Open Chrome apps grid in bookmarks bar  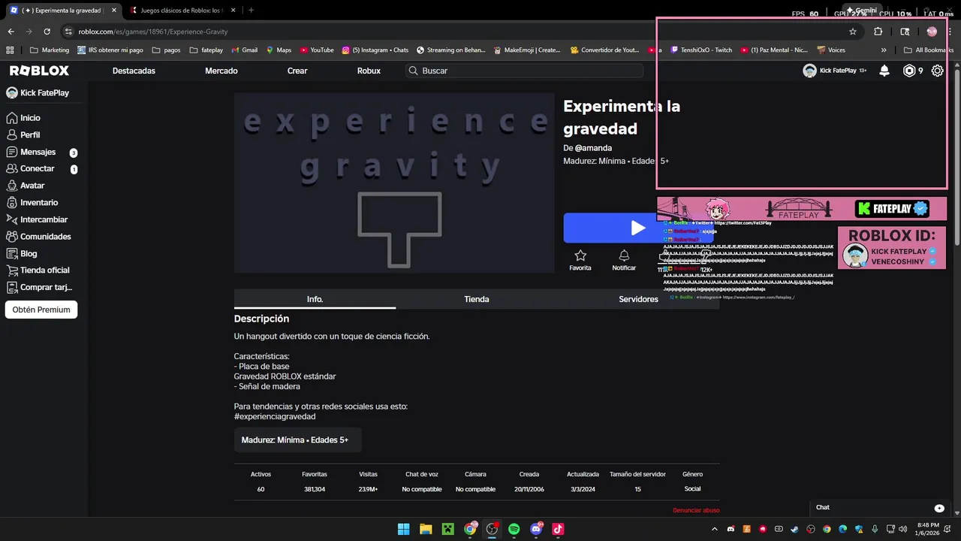pyautogui.click(x=11, y=50)
